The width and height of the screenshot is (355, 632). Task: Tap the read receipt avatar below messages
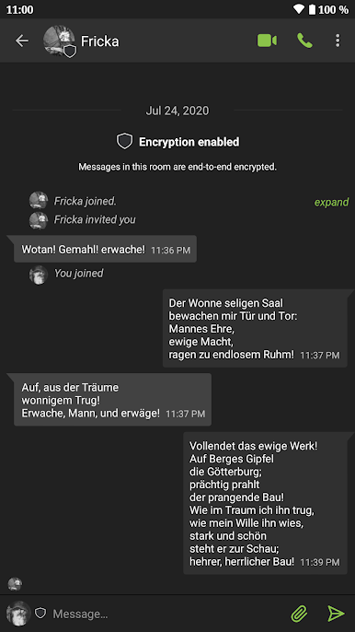(16, 584)
